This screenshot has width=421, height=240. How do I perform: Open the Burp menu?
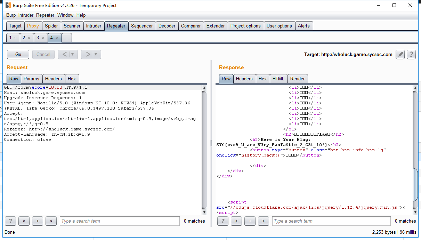click(x=11, y=15)
